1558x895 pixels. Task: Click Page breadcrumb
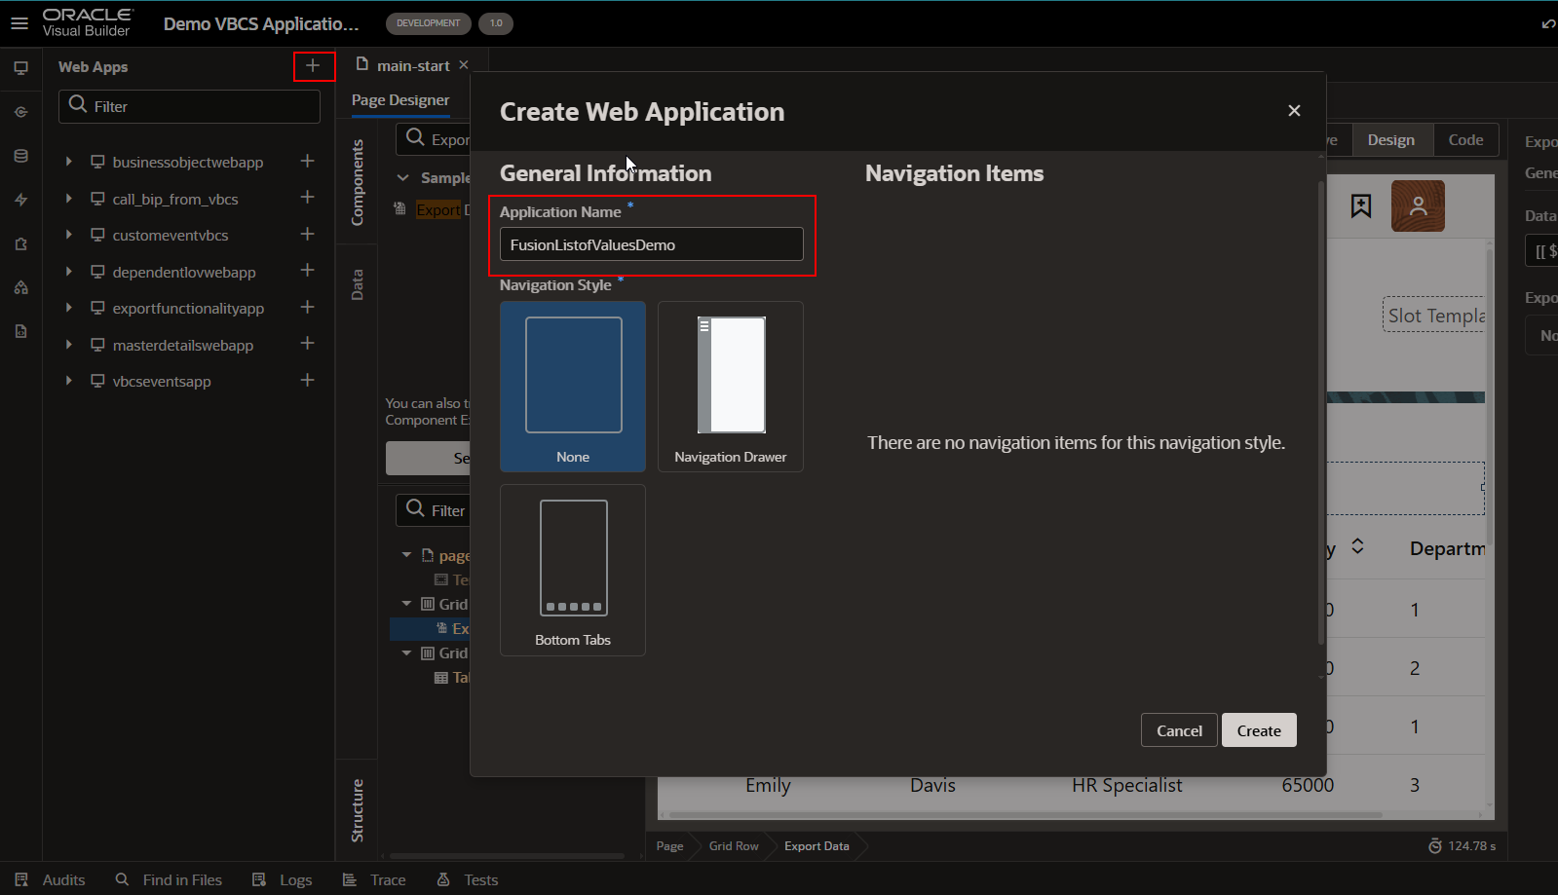point(669,845)
